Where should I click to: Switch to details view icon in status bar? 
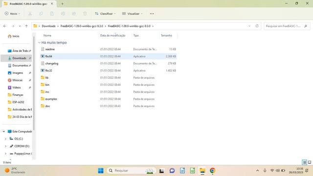pos(304,162)
